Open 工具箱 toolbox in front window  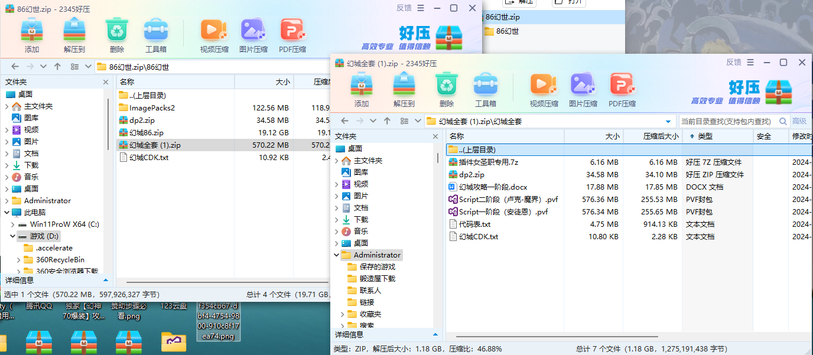click(x=485, y=90)
